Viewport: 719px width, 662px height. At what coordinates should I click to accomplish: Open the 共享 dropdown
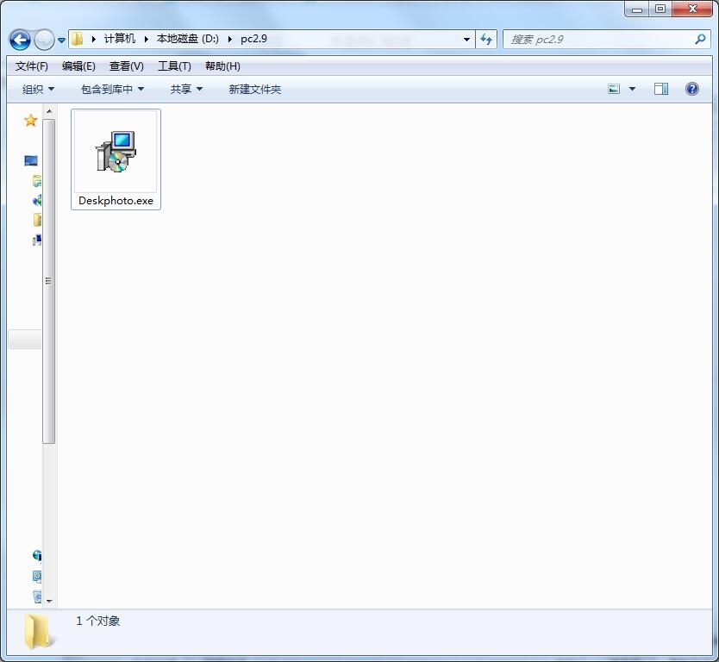pos(186,89)
